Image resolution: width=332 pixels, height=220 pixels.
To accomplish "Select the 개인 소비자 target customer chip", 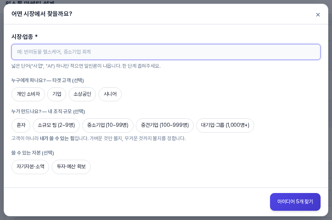I will coord(28,94).
